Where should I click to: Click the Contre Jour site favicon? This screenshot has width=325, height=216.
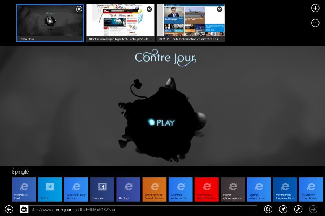tap(24, 210)
